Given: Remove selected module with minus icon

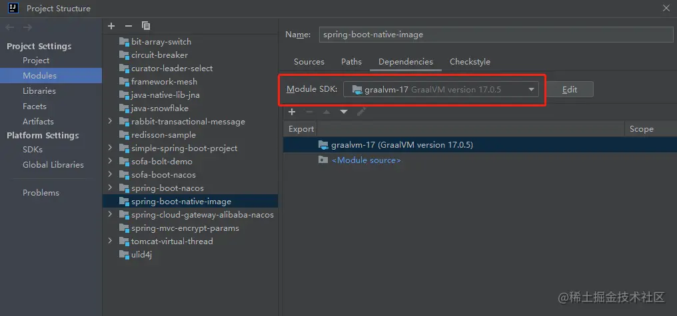Looking at the screenshot, I should 128,26.
